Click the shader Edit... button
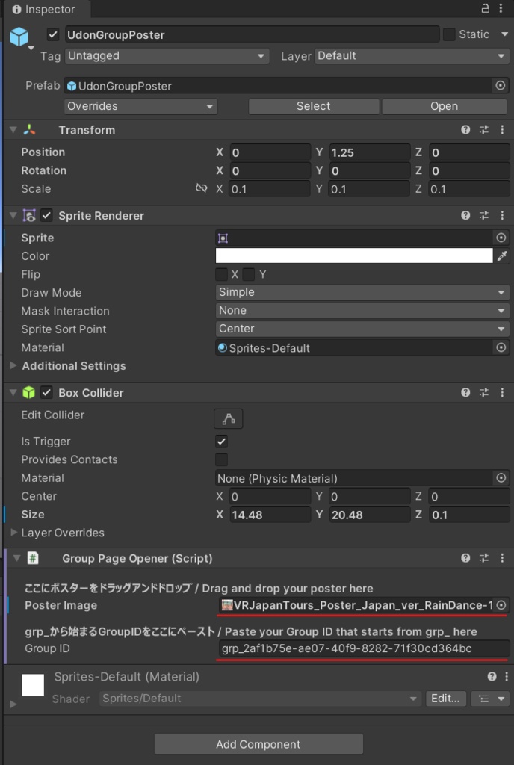 tap(446, 699)
